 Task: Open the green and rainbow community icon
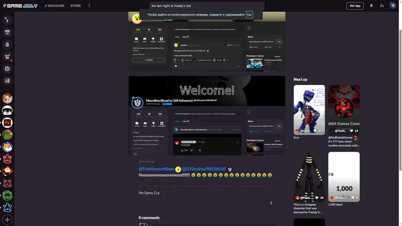pyautogui.click(x=7, y=135)
